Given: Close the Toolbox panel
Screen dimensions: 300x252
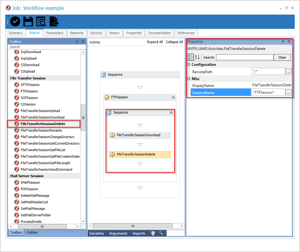Looking at the screenshot, I should point(83,41).
